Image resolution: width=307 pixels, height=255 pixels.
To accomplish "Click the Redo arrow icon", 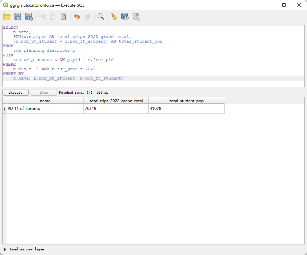I will tap(87, 16).
